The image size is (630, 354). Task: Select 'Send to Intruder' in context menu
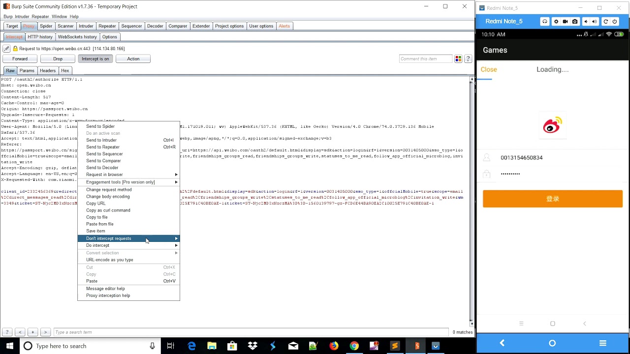(129, 140)
